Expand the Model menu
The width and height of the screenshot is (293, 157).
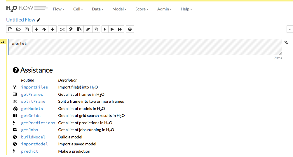point(119,9)
